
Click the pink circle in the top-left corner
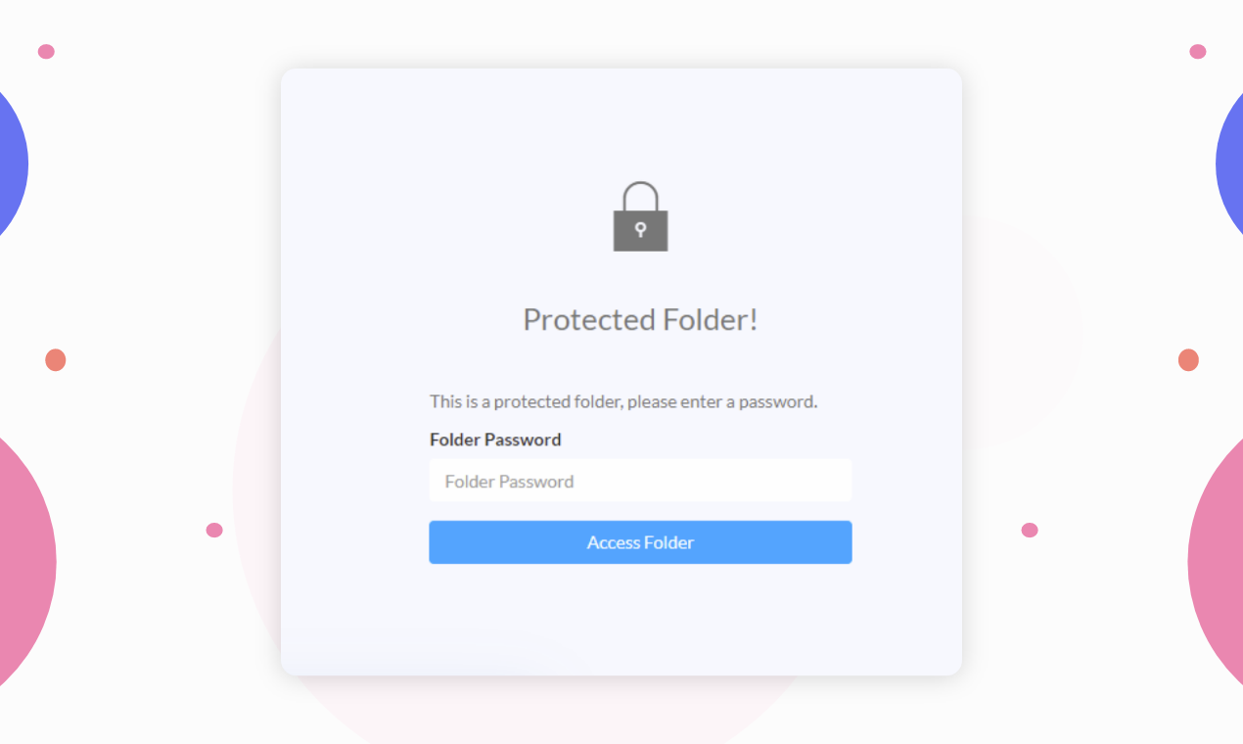click(45, 51)
